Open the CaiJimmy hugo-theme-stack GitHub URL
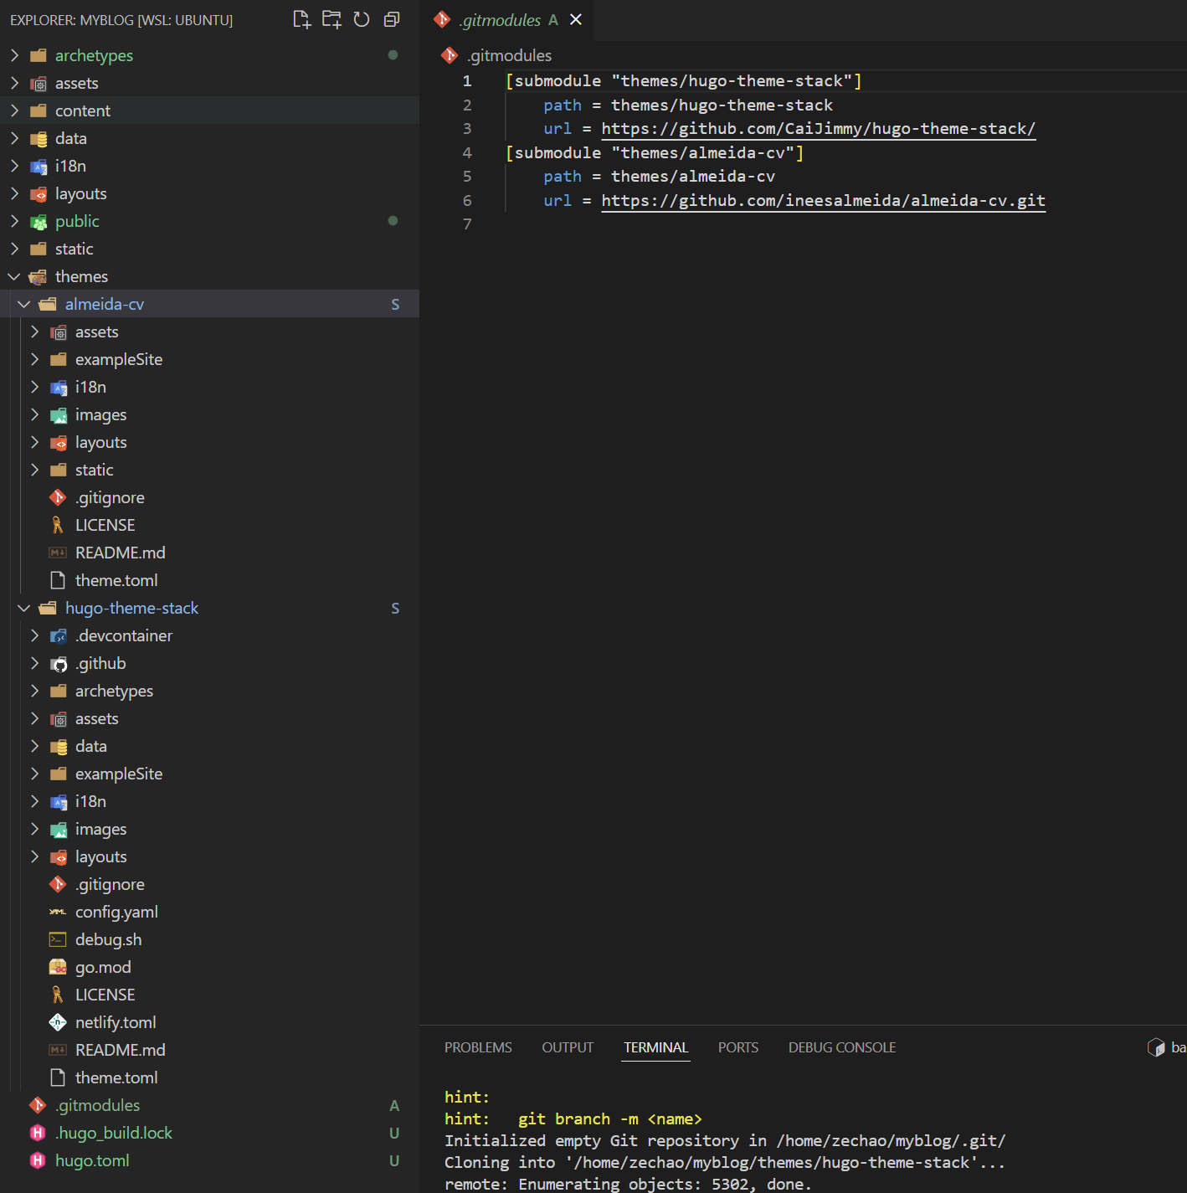This screenshot has width=1187, height=1193. point(818,129)
